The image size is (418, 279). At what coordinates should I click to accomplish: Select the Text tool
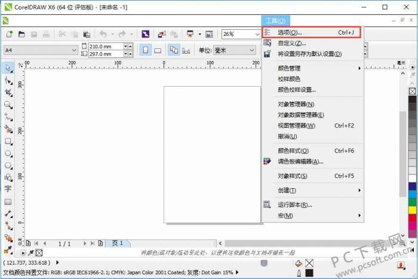(x=8, y=189)
